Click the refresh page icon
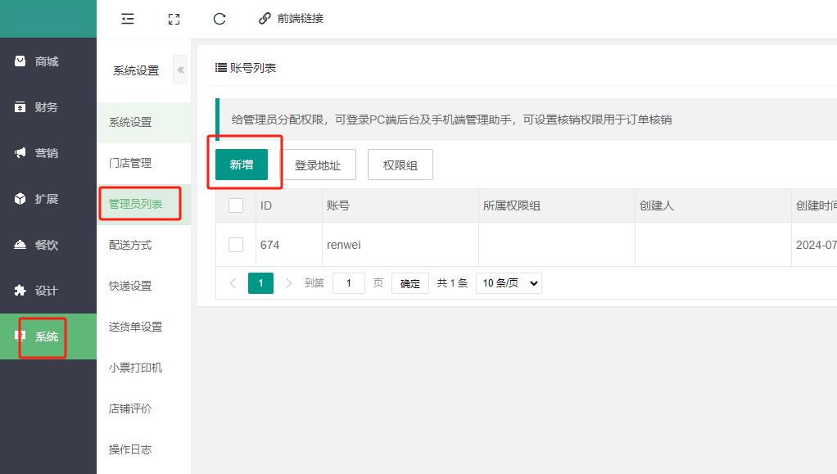 click(219, 18)
